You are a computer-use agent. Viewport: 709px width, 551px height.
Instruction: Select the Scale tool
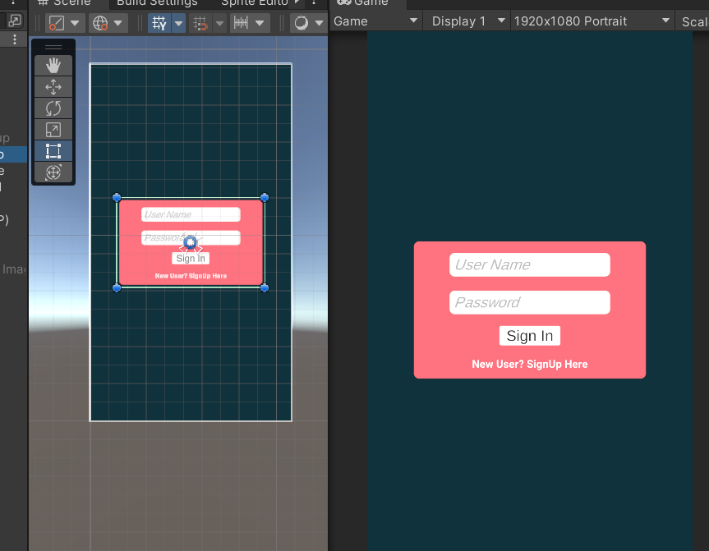53,130
